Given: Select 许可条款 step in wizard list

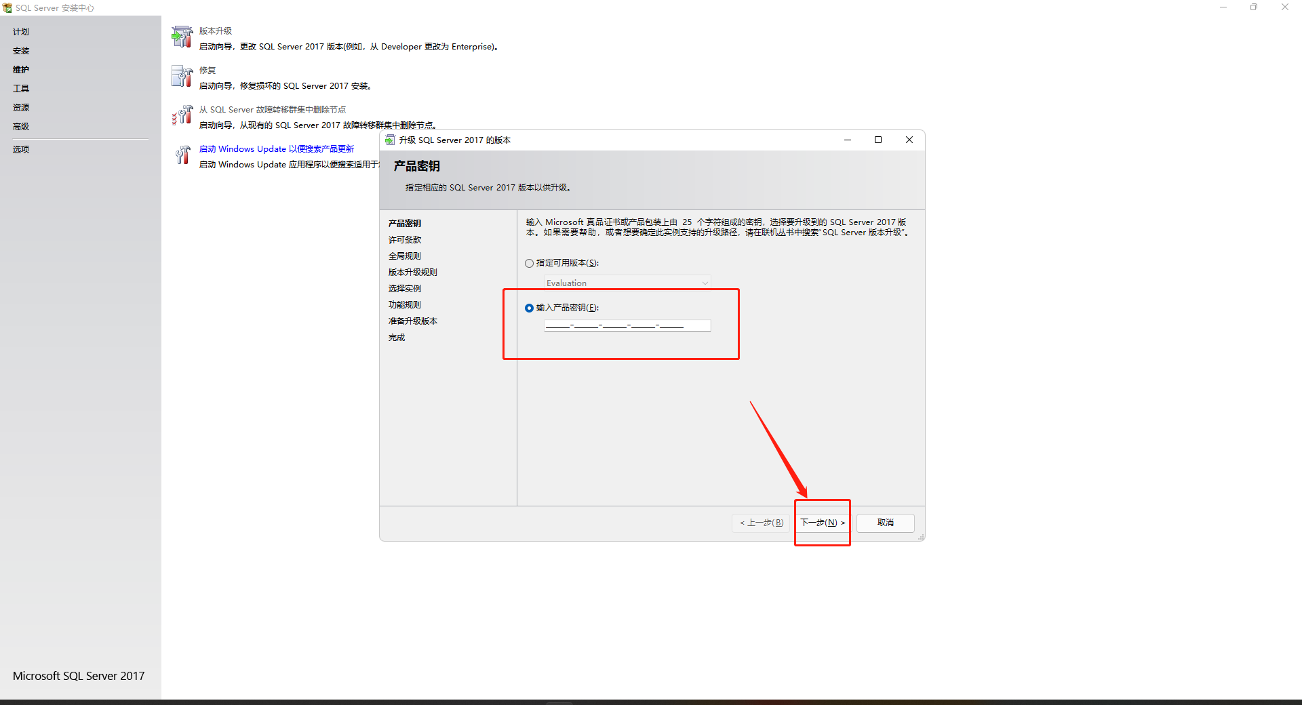Looking at the screenshot, I should (405, 240).
